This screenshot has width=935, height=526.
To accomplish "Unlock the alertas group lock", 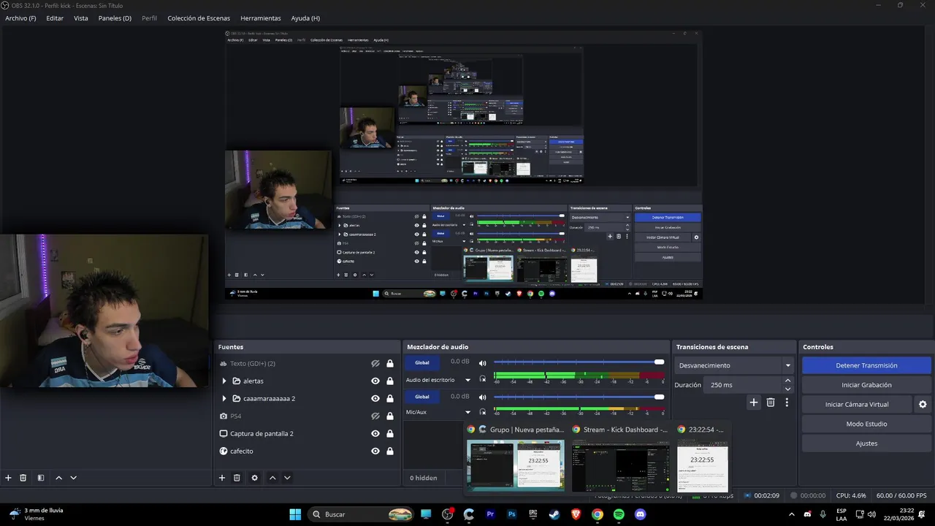I will (x=390, y=381).
